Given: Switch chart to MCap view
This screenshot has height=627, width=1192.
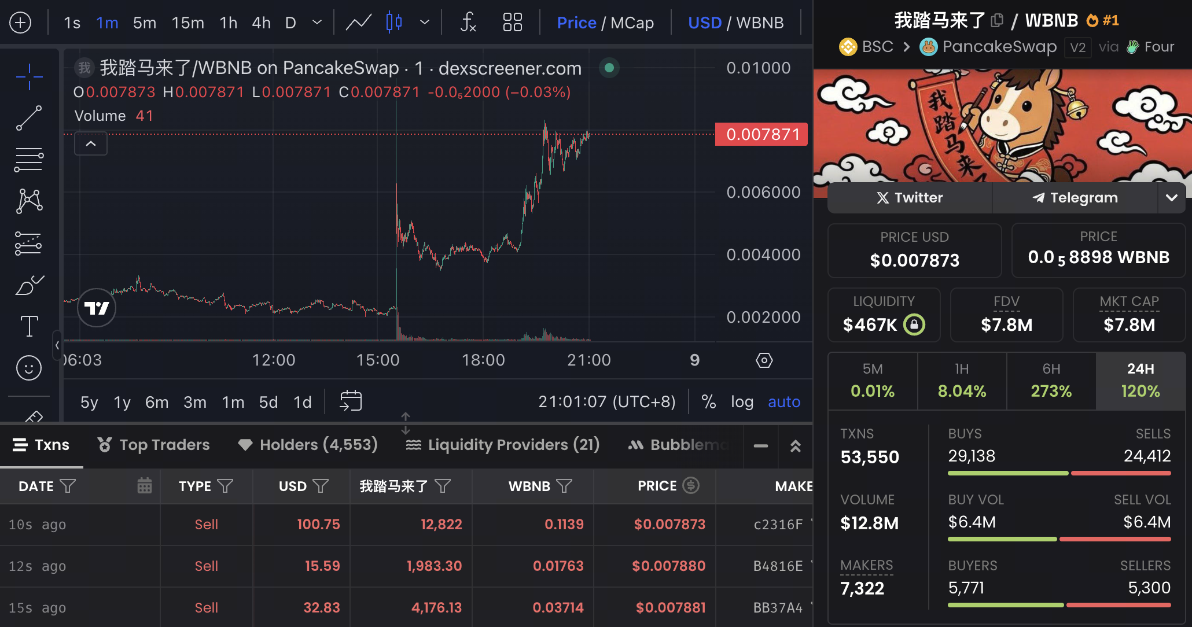Looking at the screenshot, I should tap(632, 23).
